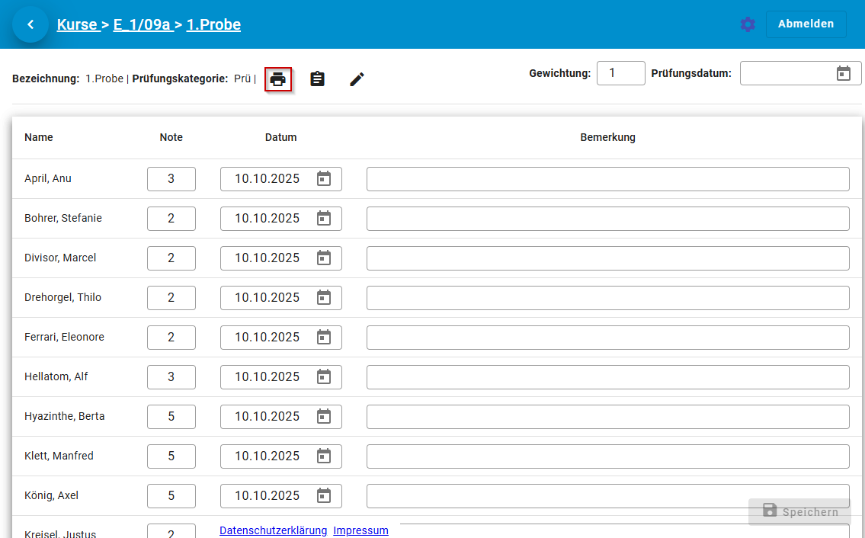Open settings via the gear icon
The image size is (865, 538).
748,24
